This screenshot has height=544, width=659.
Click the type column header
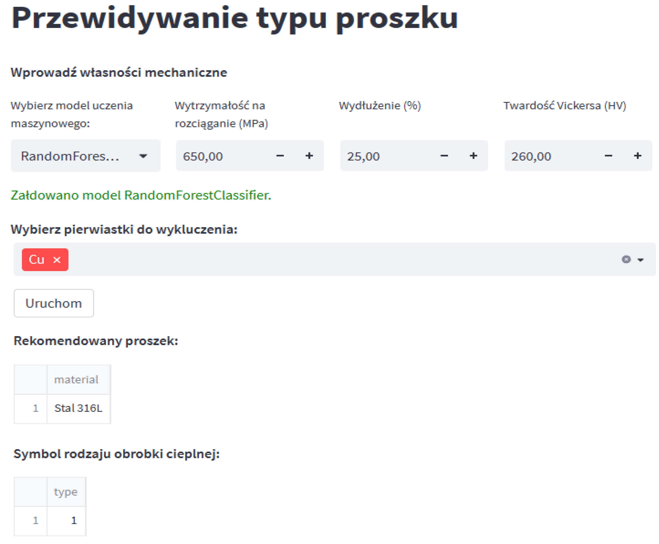coord(65,492)
